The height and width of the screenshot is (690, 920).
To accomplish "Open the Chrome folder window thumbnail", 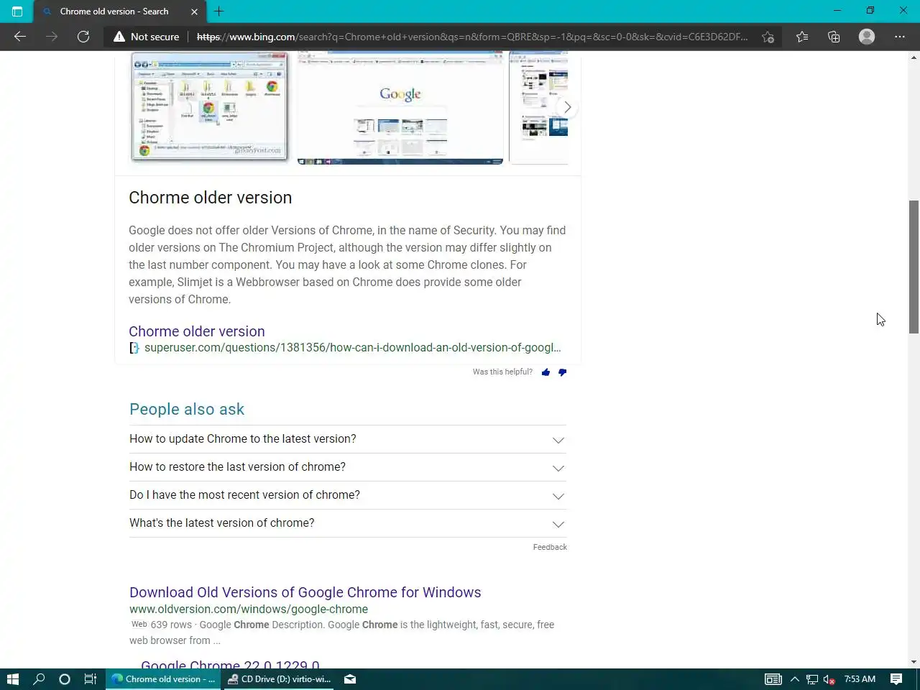I will [209, 106].
